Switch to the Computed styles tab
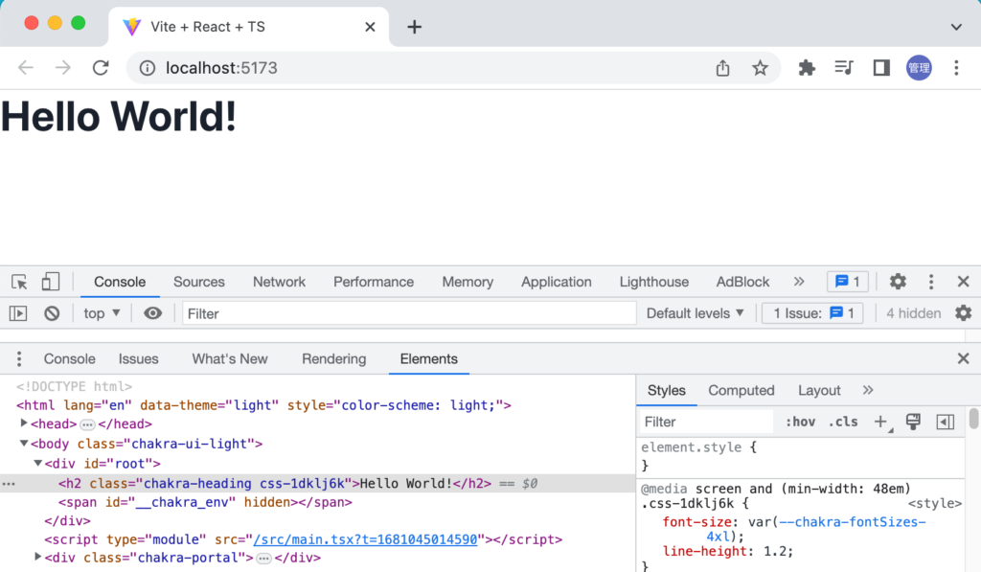 pos(741,390)
